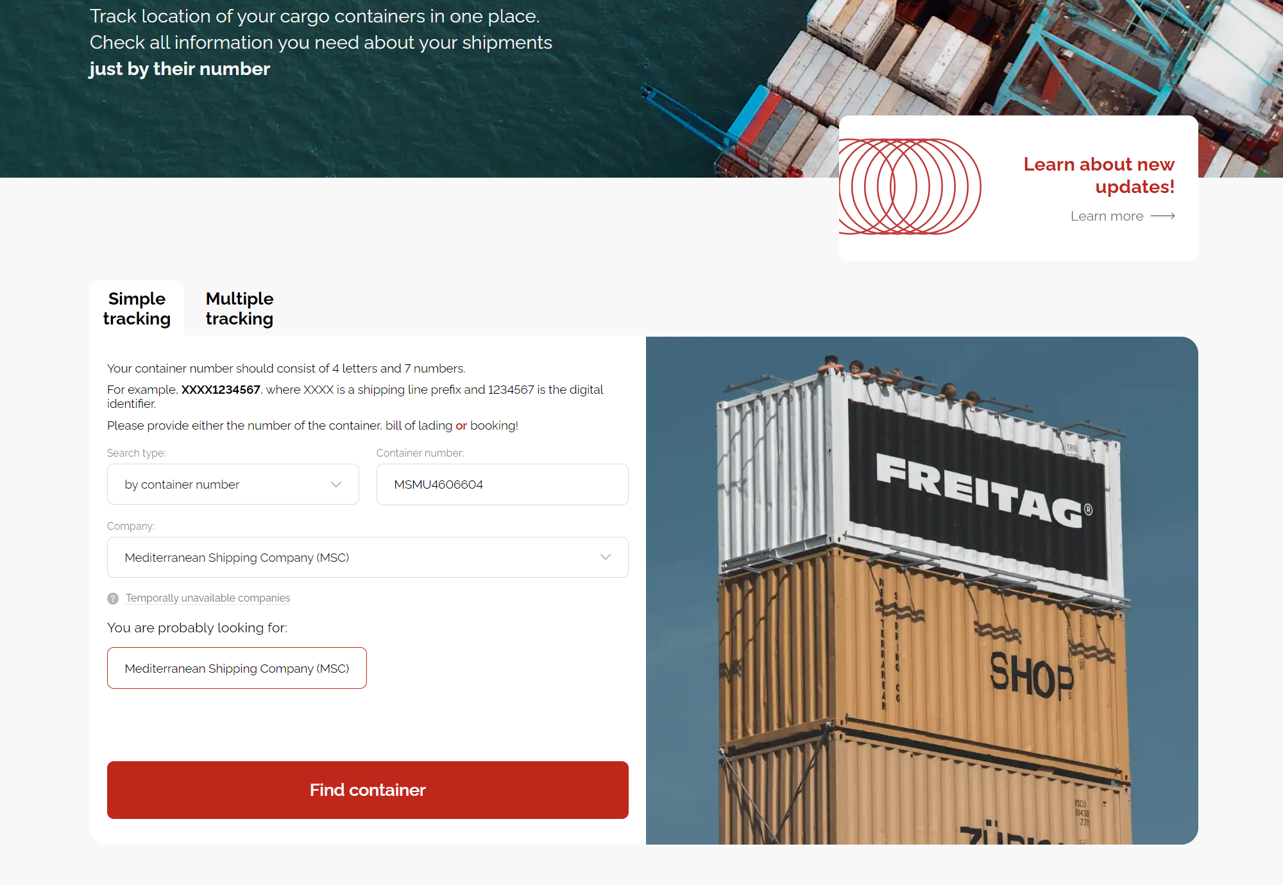
Task: Click the Learn more arrow icon
Action: 1161,215
